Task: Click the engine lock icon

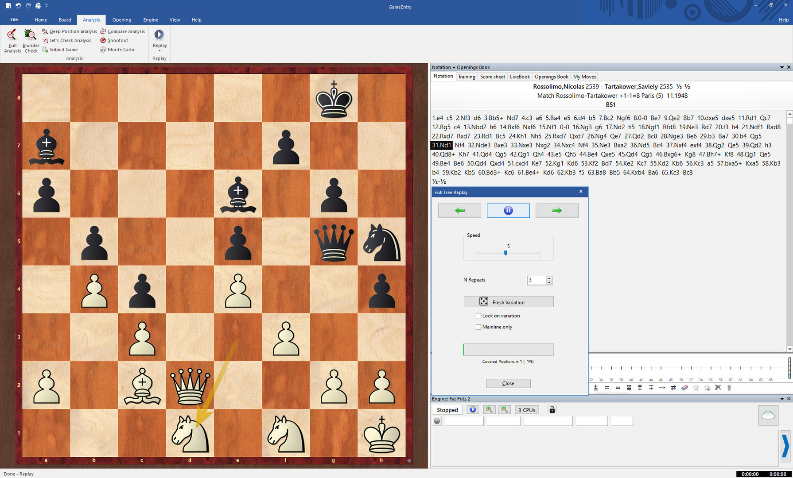Action: click(552, 410)
